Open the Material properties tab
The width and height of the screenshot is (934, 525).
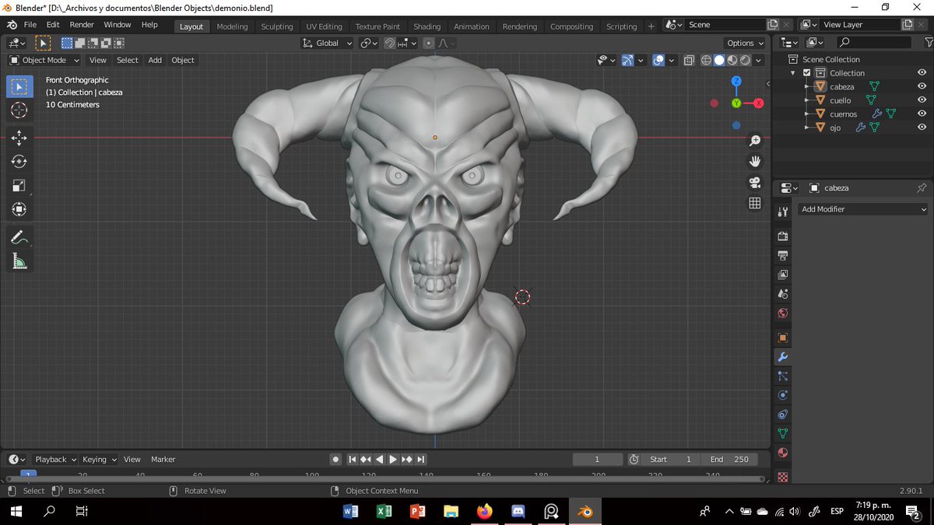click(783, 453)
